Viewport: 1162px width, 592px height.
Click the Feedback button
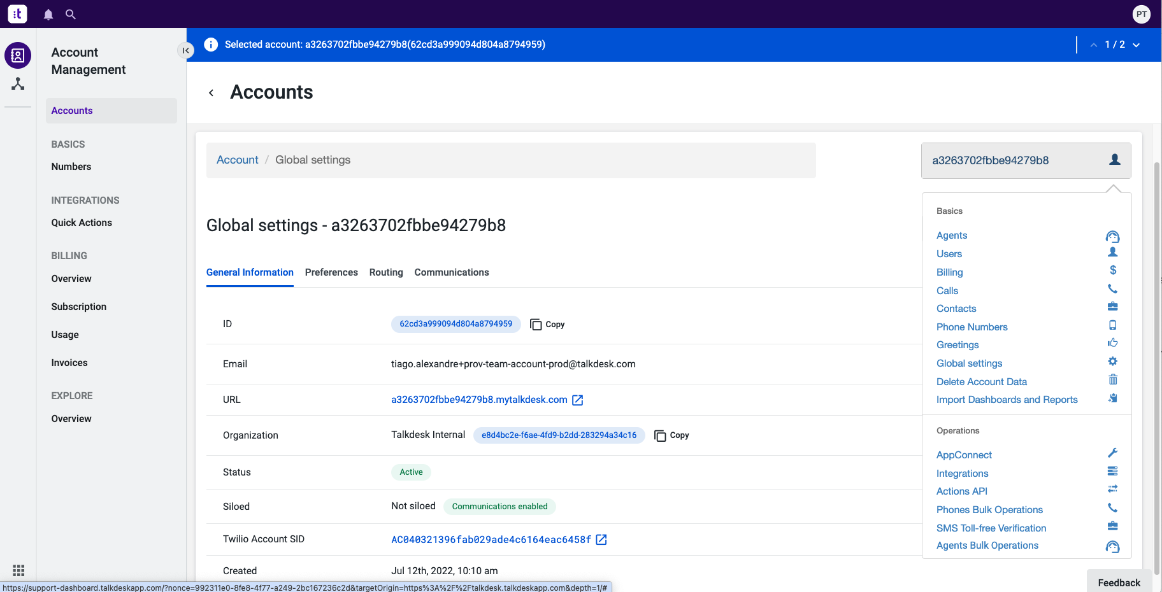coord(1119,582)
